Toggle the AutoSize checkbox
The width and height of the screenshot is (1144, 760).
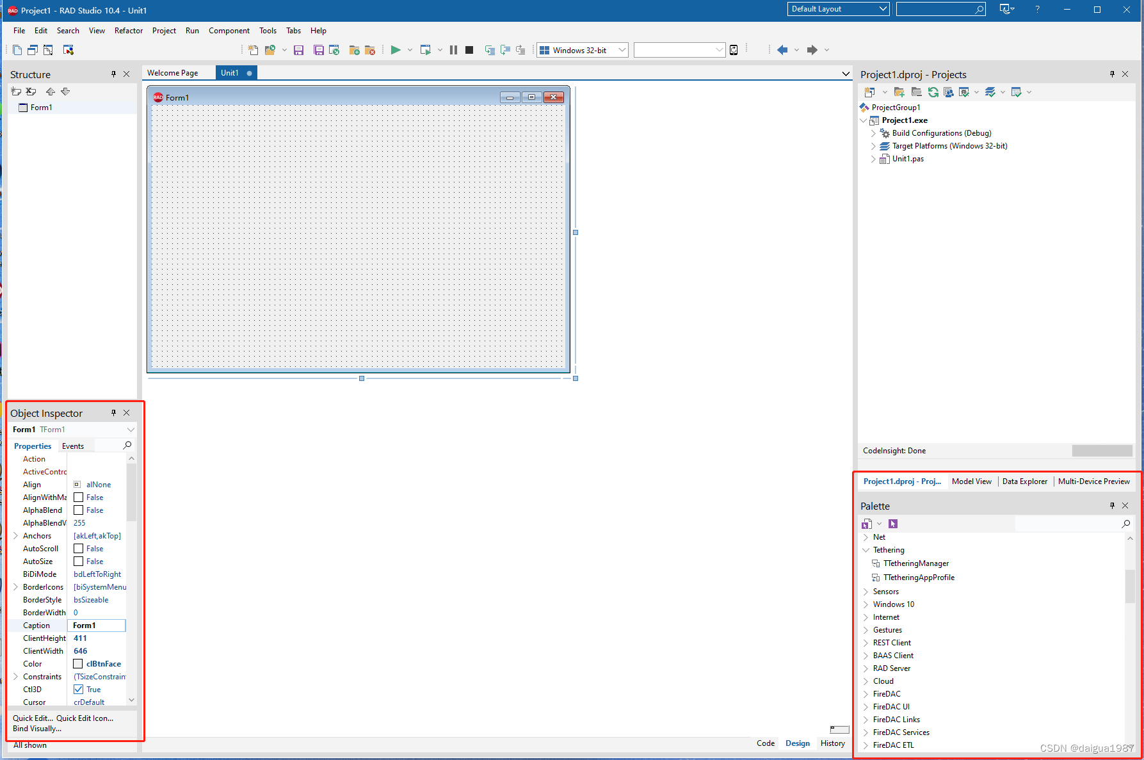tap(78, 562)
